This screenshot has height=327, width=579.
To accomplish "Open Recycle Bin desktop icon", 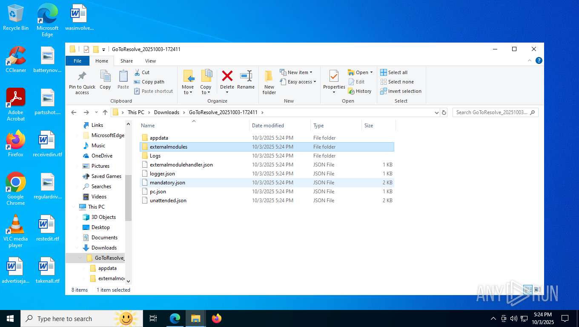I will [16, 17].
